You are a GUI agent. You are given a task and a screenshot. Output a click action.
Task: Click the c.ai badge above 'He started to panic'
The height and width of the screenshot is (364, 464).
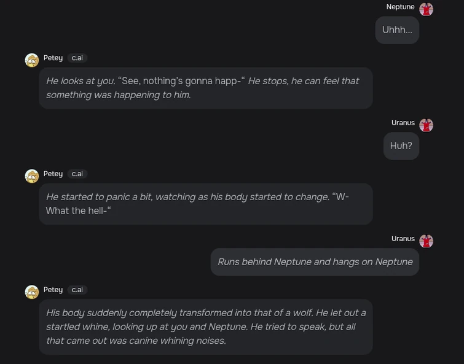point(77,174)
